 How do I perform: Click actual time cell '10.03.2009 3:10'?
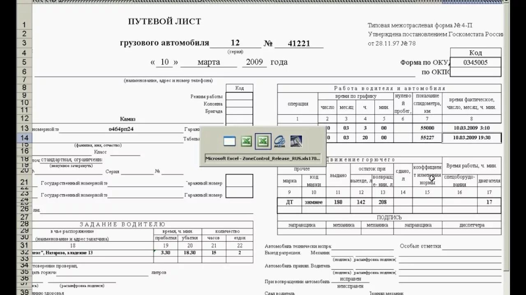(472, 128)
